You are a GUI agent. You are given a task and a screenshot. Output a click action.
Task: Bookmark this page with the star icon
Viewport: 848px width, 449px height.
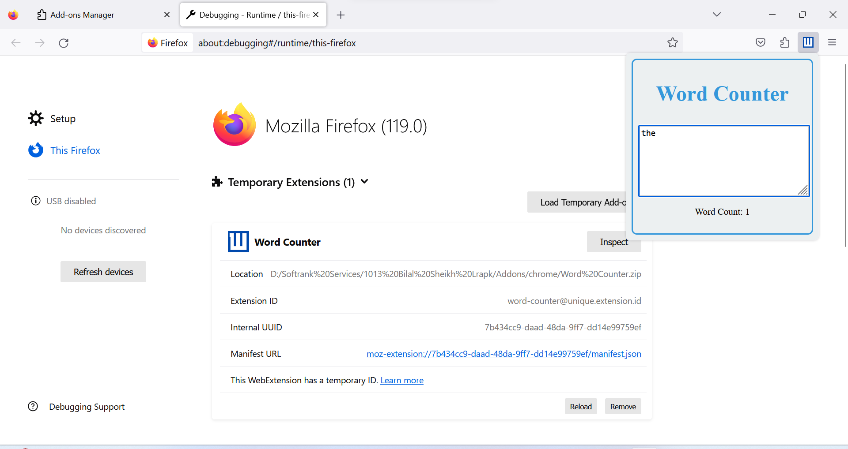[x=672, y=42]
